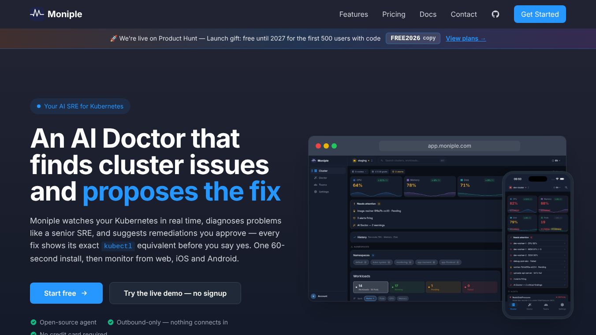The height and width of the screenshot is (335, 596).
Task: Click the arrow icon in Start free button
Action: click(84, 293)
